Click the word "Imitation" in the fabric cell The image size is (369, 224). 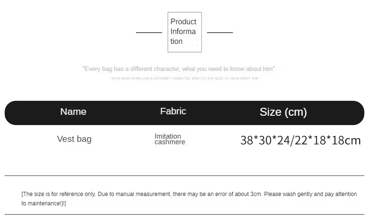pos(168,136)
